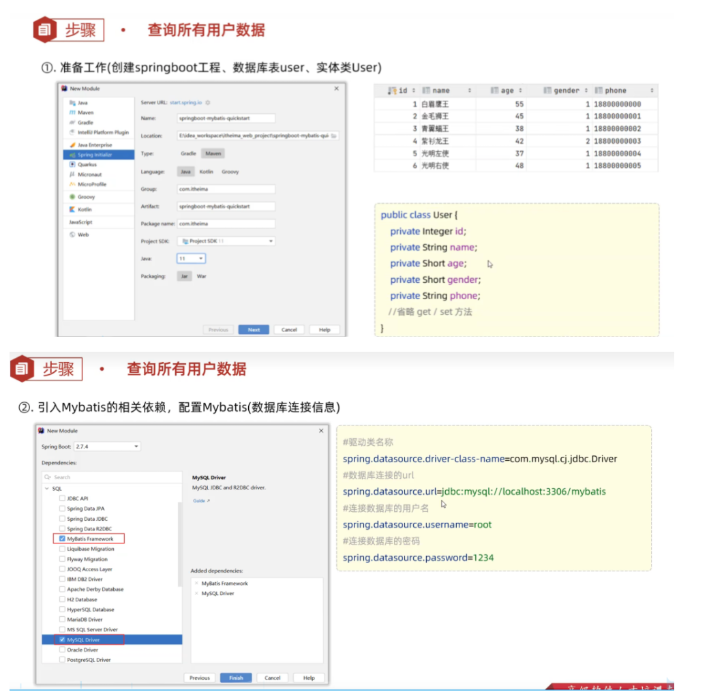
Task: Open the Project SDK dropdown
Action: click(226, 241)
